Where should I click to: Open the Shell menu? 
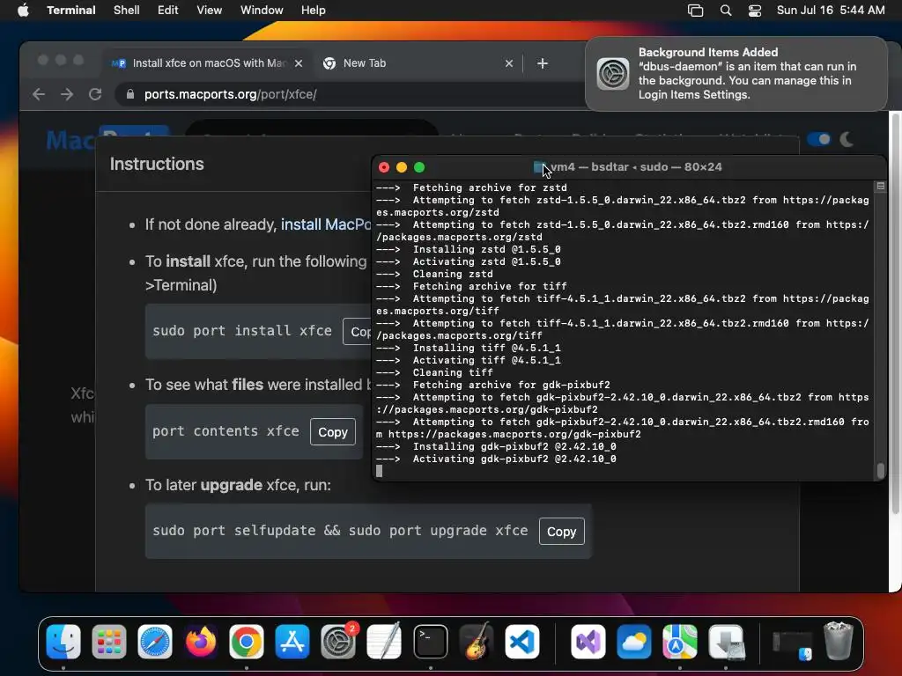tap(127, 11)
